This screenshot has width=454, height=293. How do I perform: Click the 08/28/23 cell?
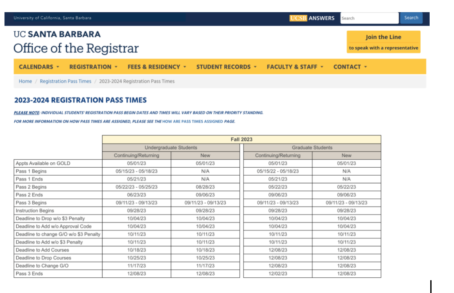pos(205,187)
